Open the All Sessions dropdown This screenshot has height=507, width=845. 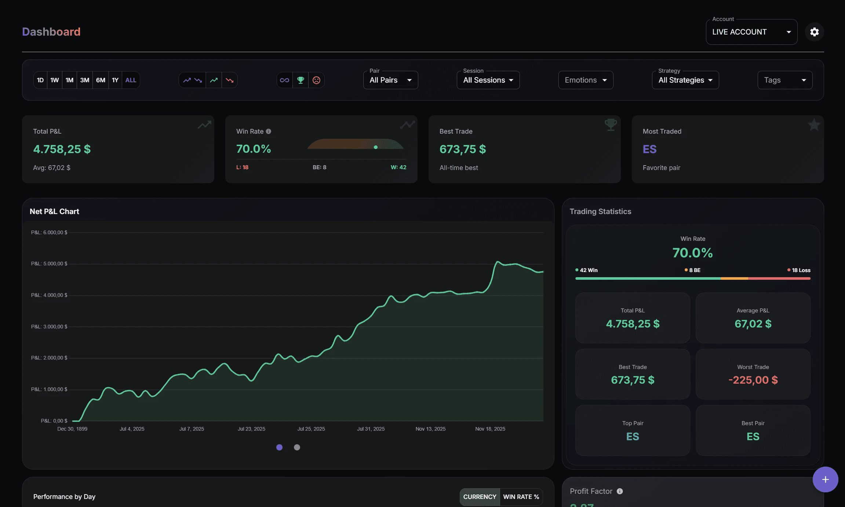488,80
